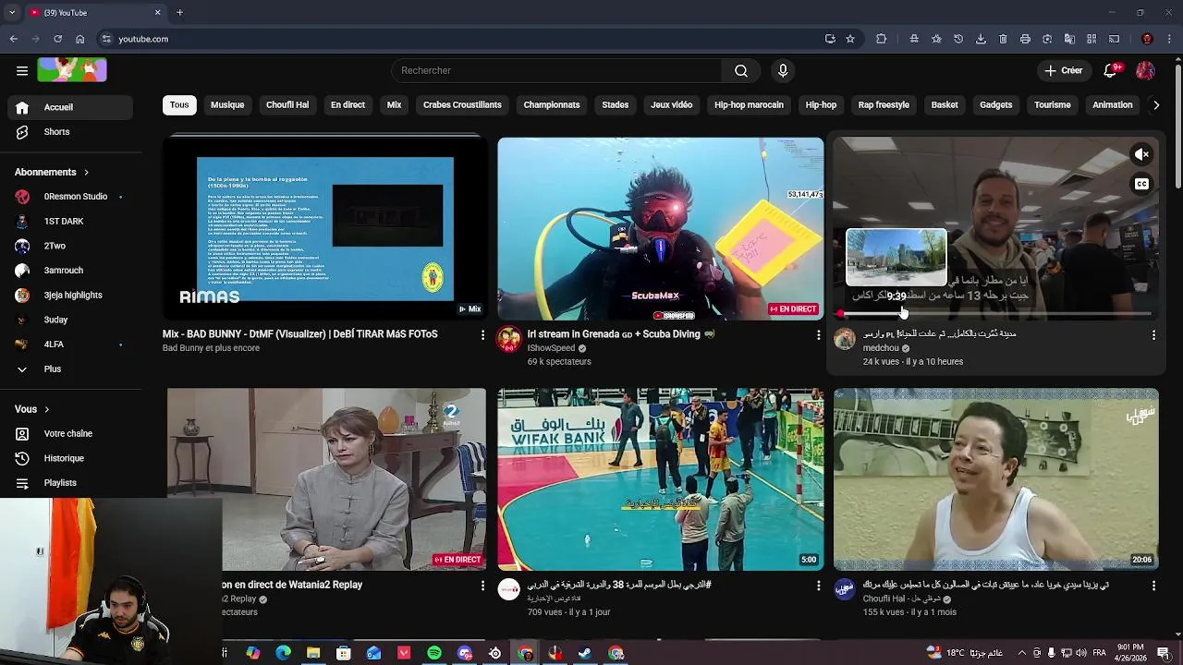1183x665 pixels.
Task: Click the print icon in toolbar
Action: 1025,39
